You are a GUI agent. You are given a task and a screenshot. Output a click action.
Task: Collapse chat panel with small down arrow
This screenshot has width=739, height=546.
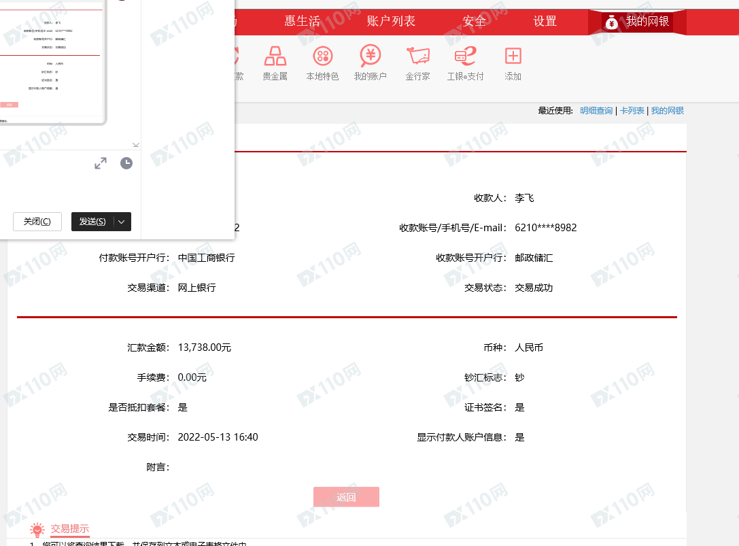135,144
